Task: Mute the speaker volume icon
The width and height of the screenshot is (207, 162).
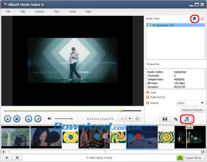Action: tap(50, 119)
